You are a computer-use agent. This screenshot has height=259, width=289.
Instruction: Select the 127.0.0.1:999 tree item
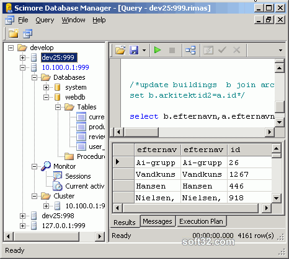coord(64,226)
